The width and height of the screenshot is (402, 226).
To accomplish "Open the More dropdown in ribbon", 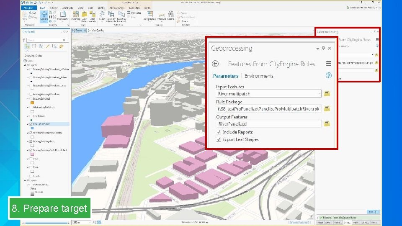I will (x=183, y=21).
